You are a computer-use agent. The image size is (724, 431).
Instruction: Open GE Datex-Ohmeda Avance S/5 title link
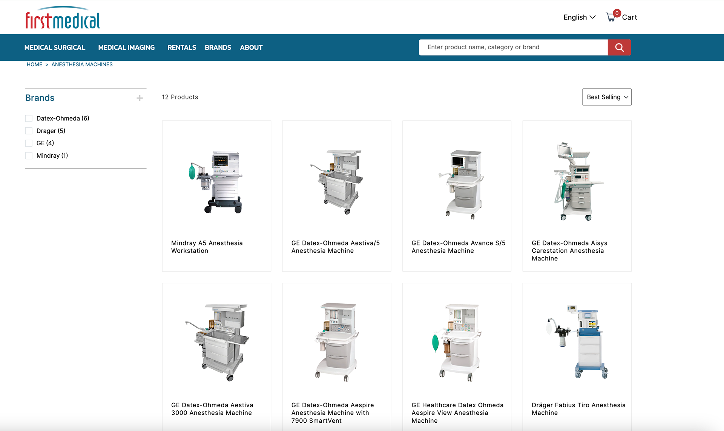pyautogui.click(x=458, y=247)
